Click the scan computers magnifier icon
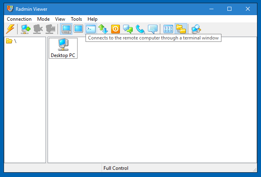The width and height of the screenshot is (261, 177). (x=196, y=29)
